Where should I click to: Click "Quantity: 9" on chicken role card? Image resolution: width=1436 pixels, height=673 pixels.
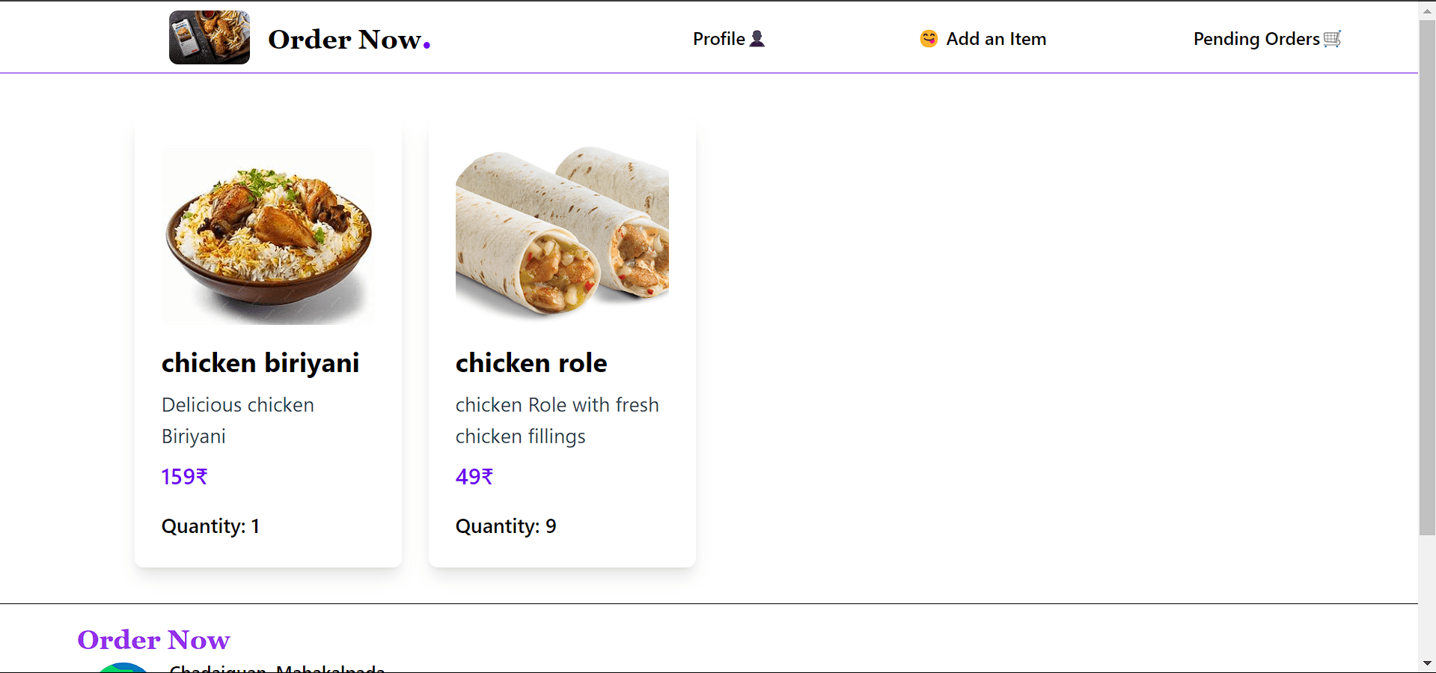coord(506,526)
